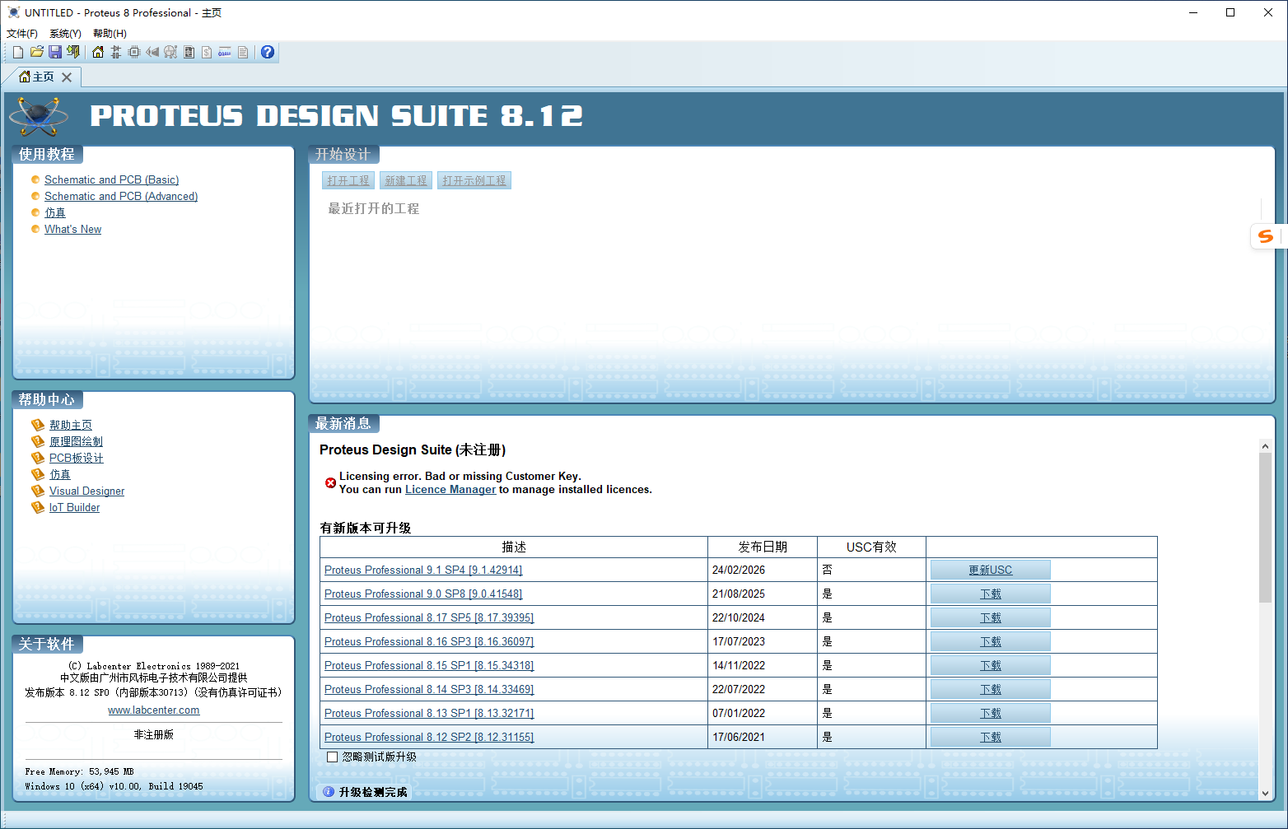Close the 主页 tab

(x=67, y=77)
